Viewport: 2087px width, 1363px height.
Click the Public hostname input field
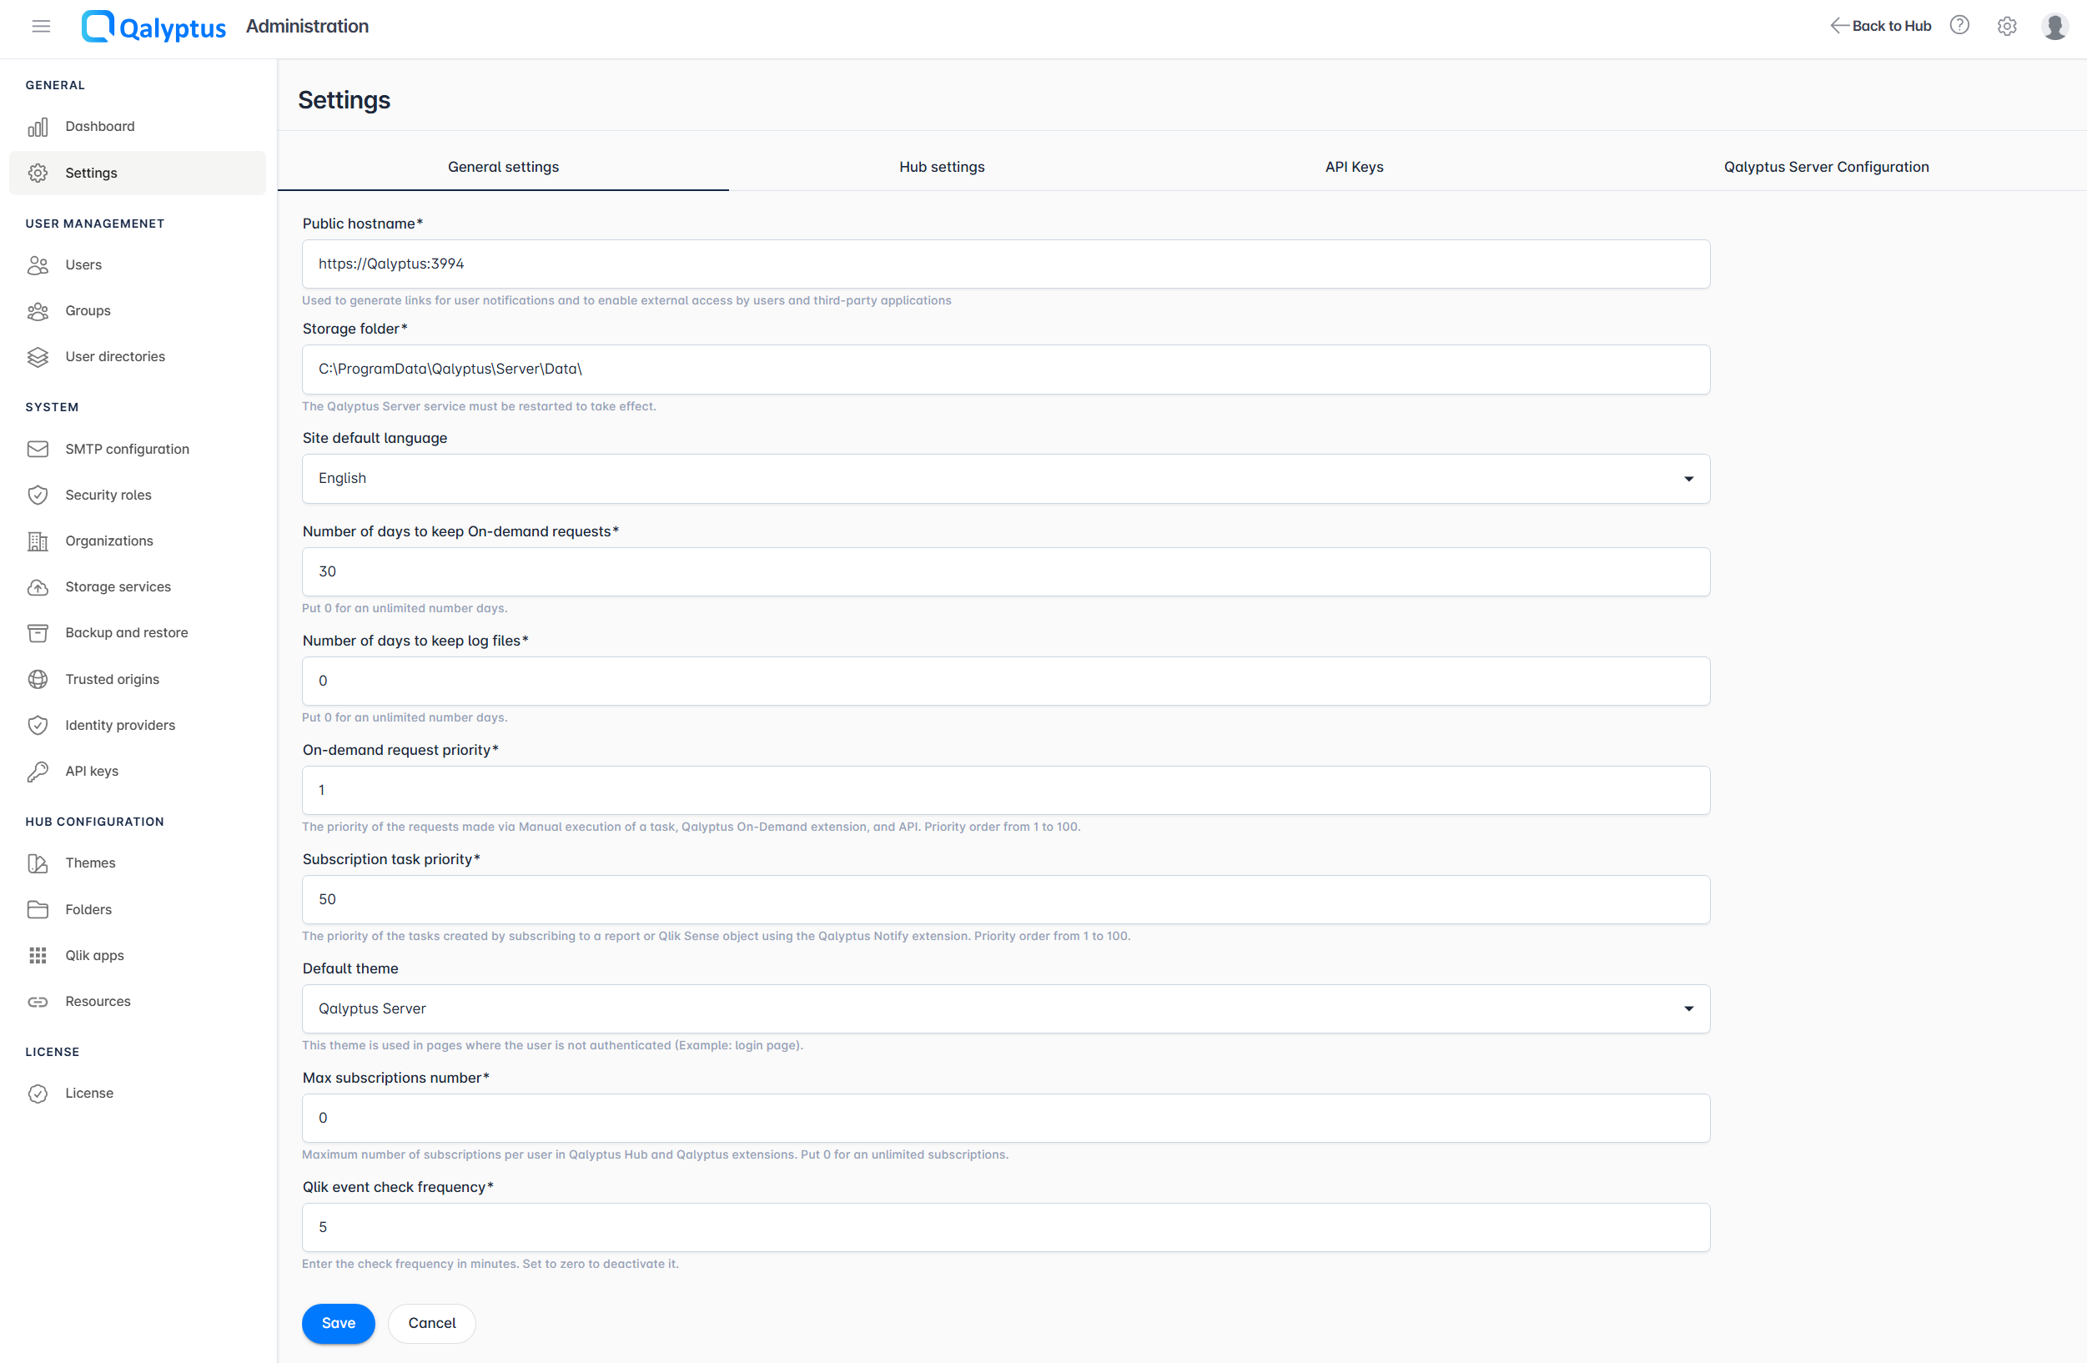point(1004,263)
